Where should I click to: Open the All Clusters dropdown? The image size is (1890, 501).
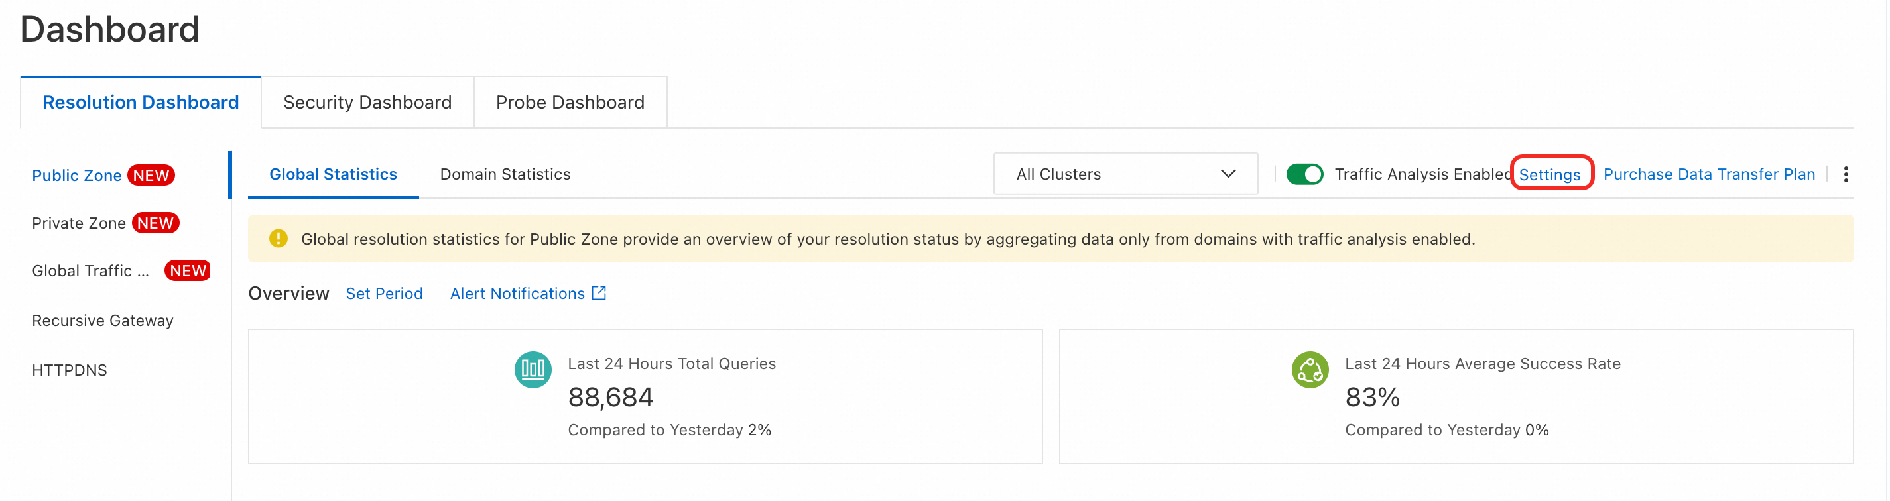point(1125,174)
